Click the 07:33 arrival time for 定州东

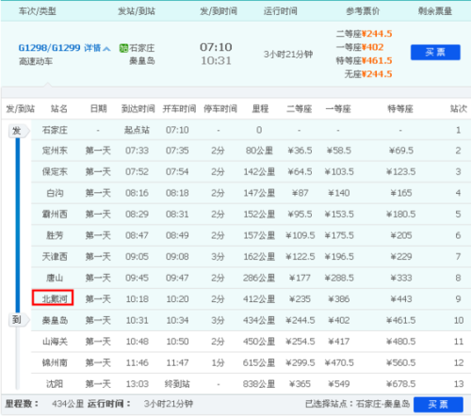click(137, 151)
